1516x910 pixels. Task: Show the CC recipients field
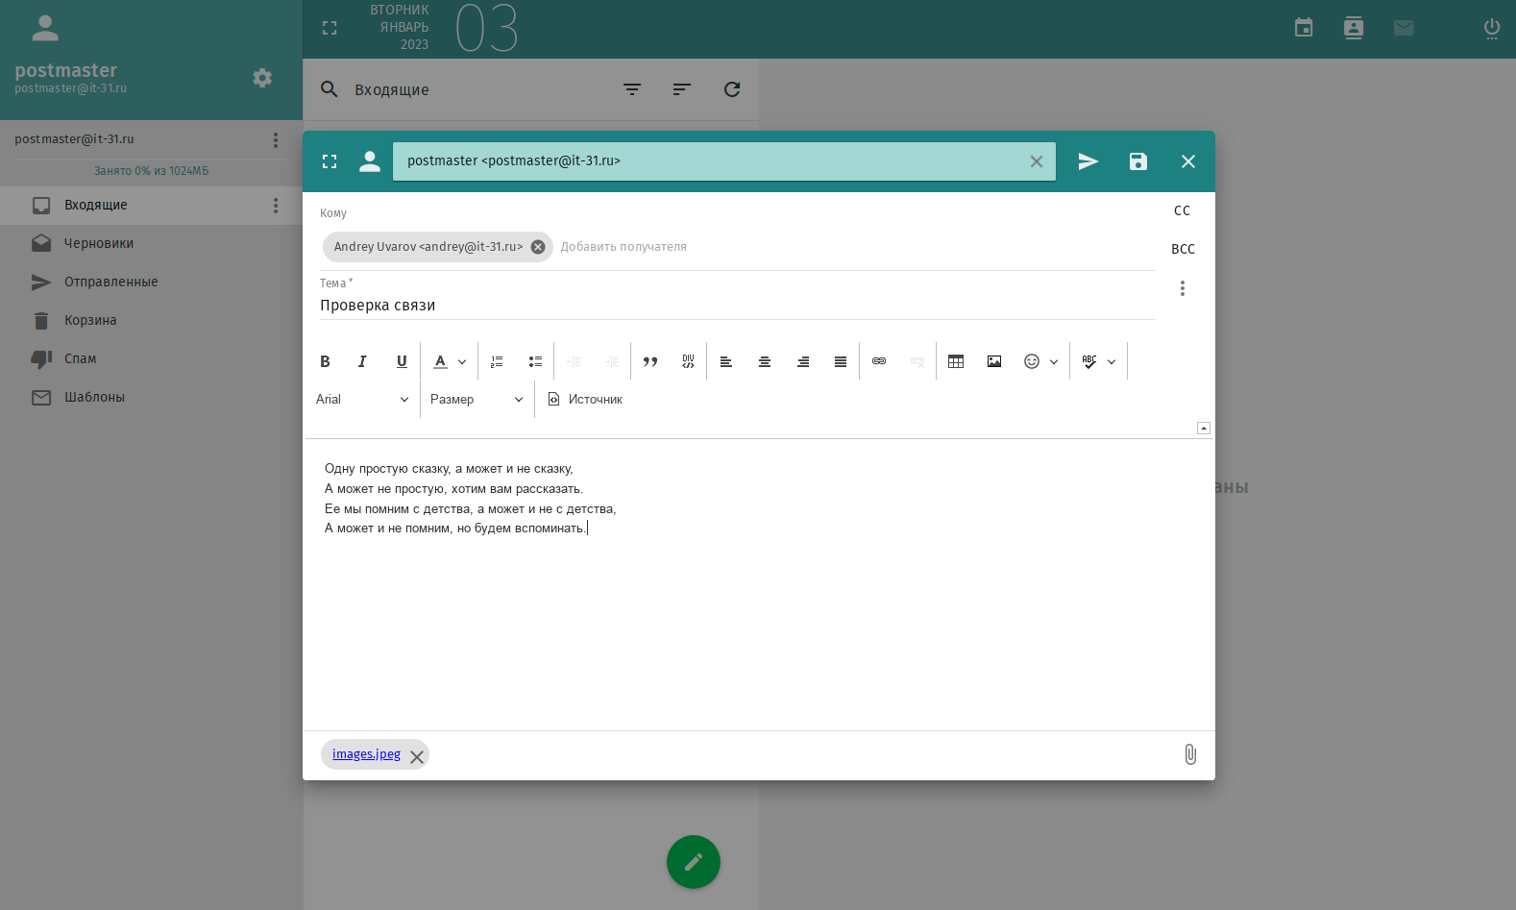1183,210
